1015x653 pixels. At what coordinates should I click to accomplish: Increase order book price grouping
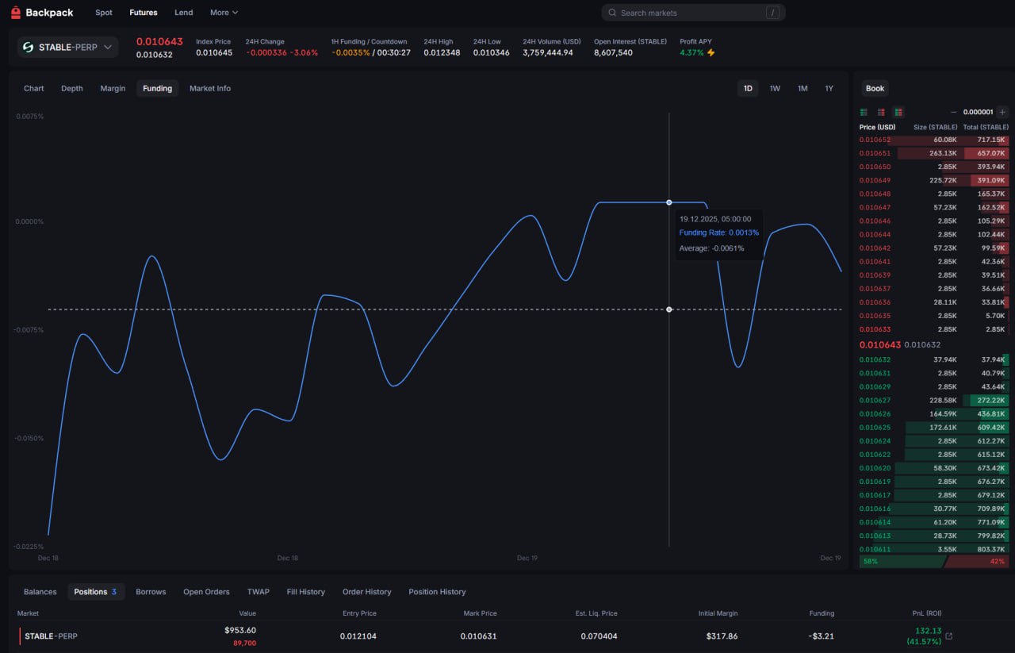pos(1002,112)
